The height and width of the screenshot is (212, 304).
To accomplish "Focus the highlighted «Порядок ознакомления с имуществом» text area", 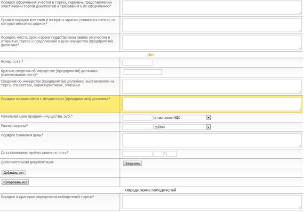I will coord(211,104).
